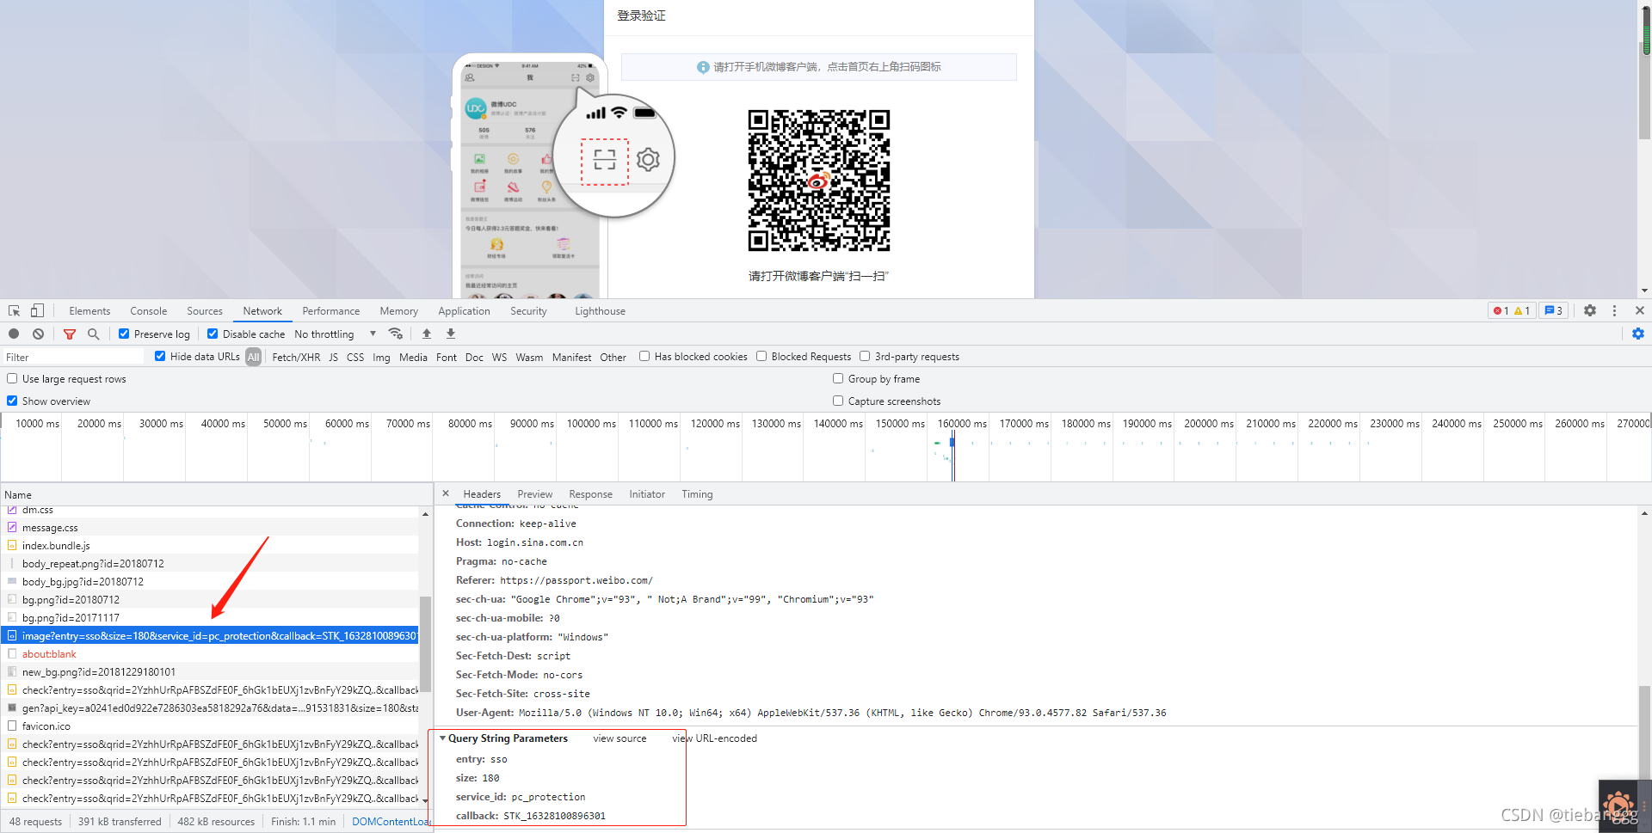Switch to the Preview tab of request details
Image resolution: width=1652 pixels, height=833 pixels.
(535, 494)
